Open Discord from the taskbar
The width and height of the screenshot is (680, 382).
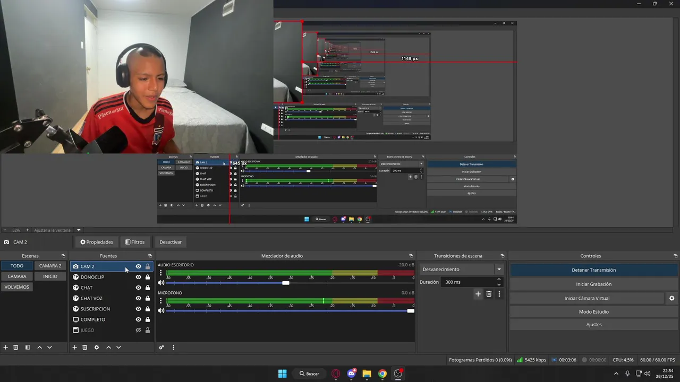coord(351,374)
